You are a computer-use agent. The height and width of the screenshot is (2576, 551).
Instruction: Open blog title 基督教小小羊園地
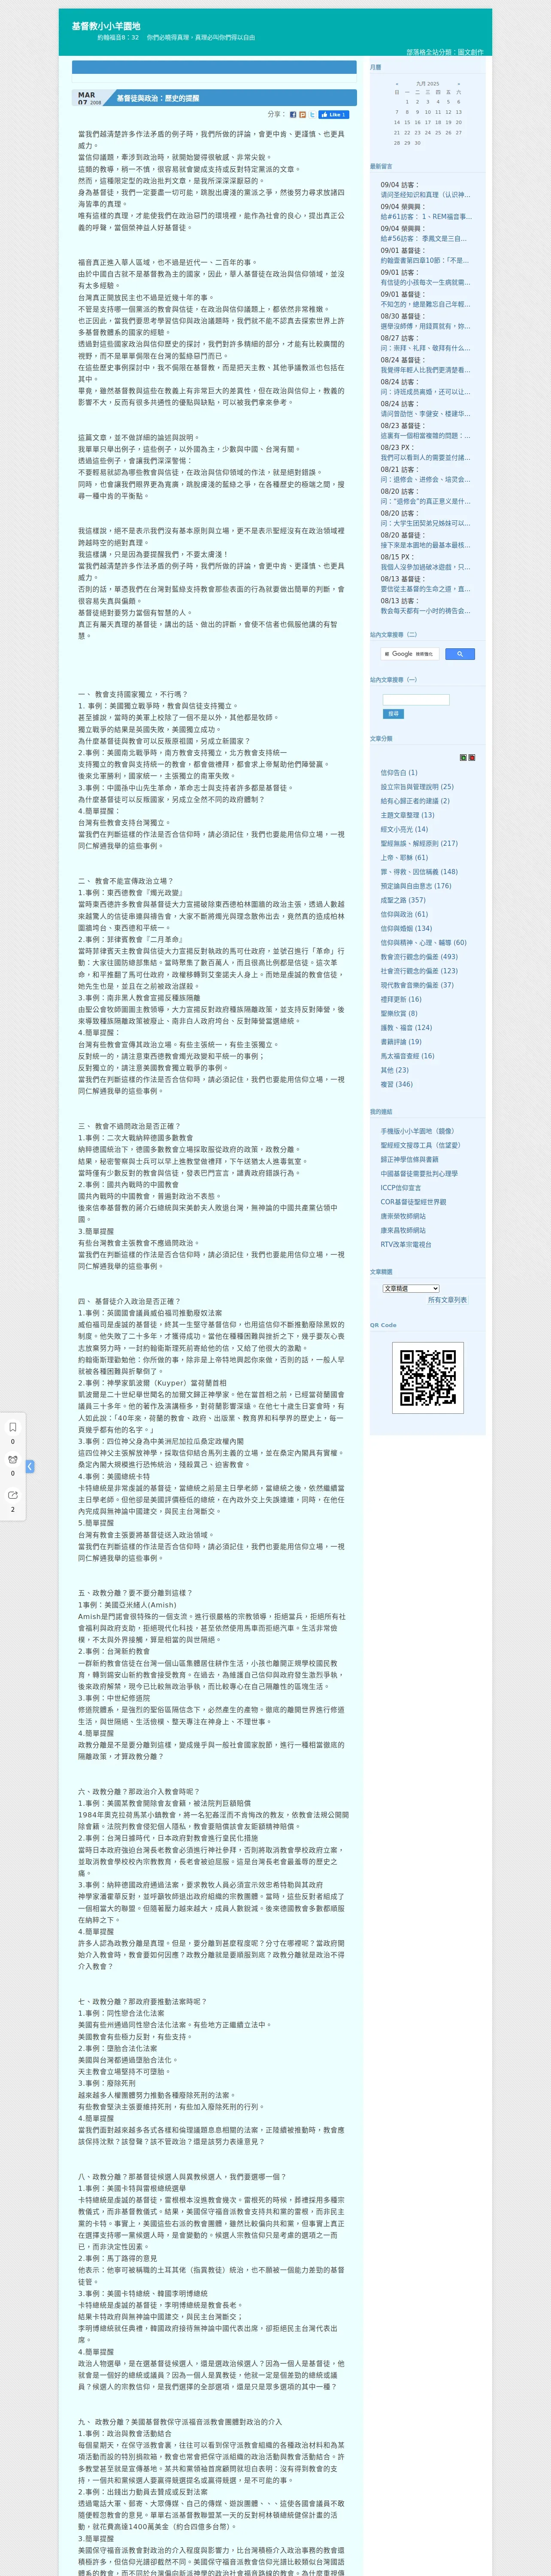click(106, 26)
